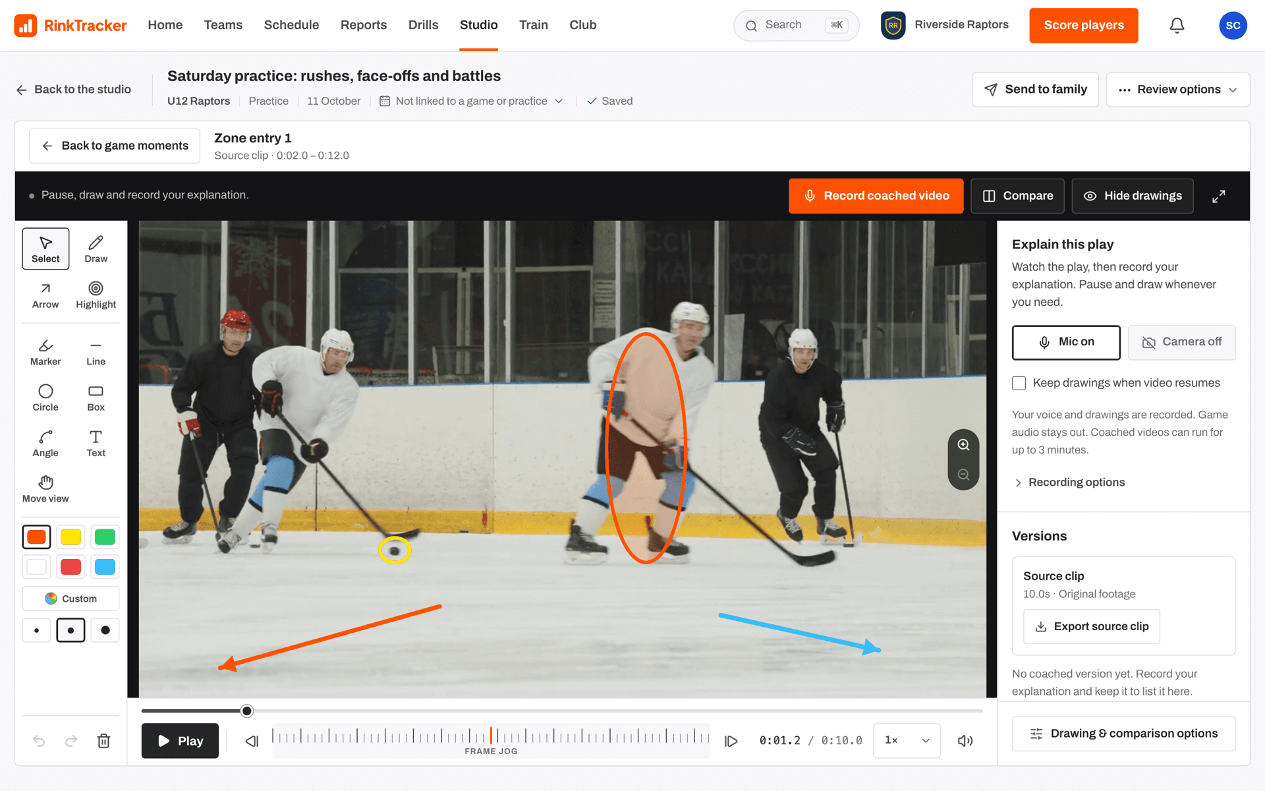Open the Train section
The height and width of the screenshot is (791, 1265).
point(534,25)
